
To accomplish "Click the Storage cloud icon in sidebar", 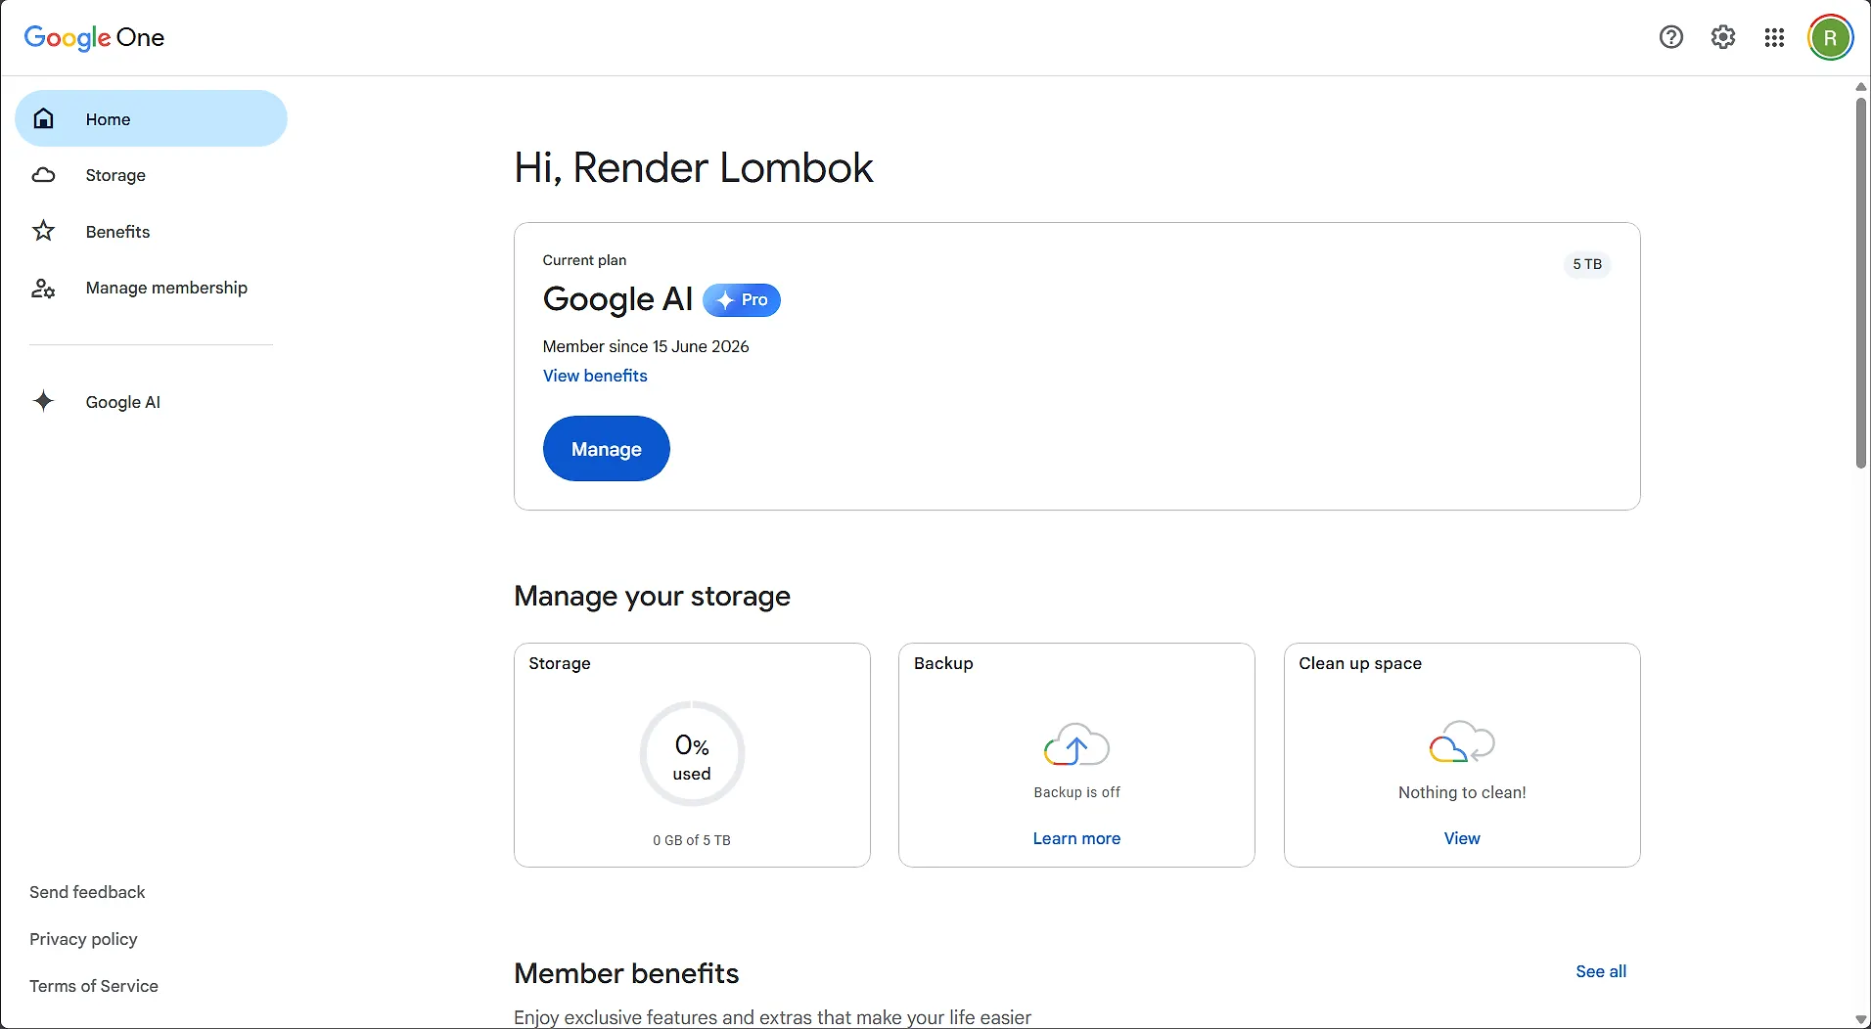I will pos(43,175).
